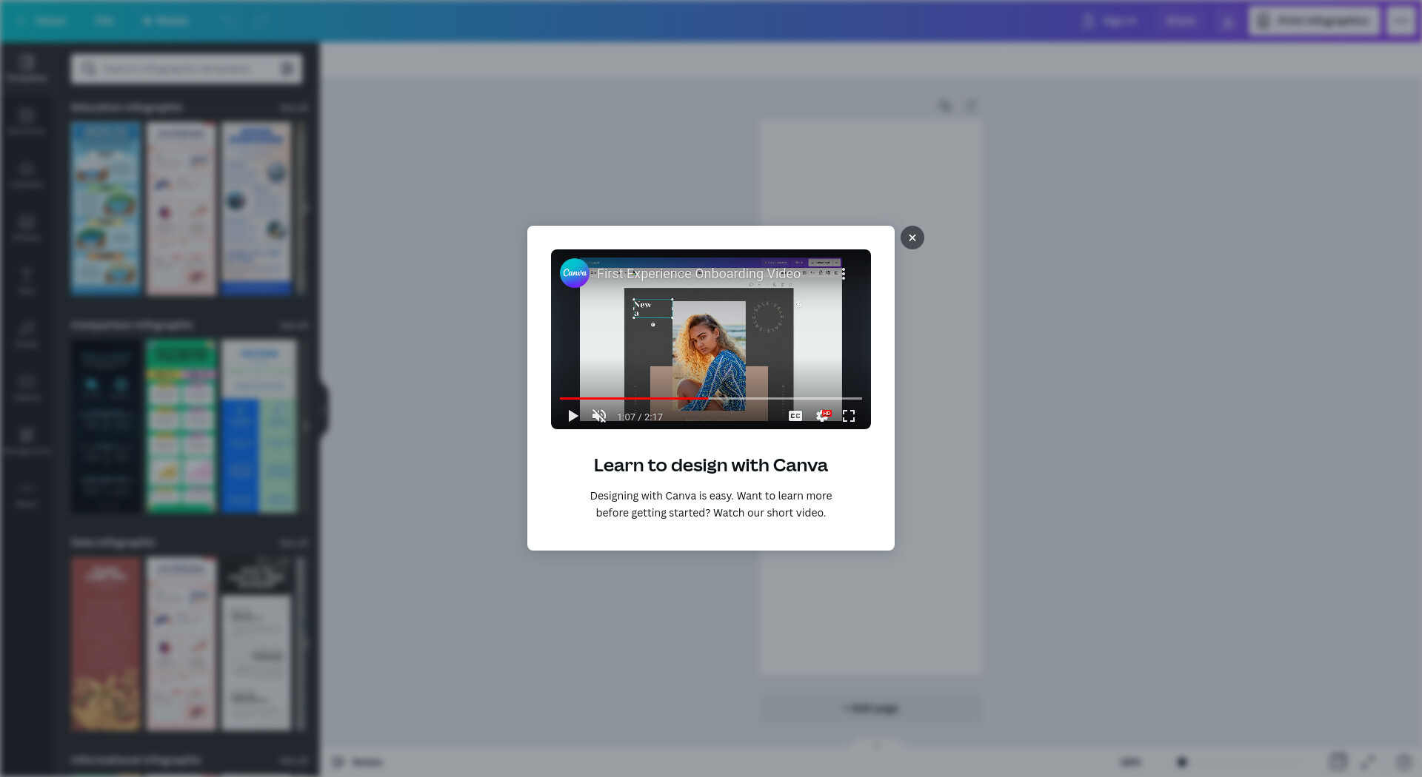
Task: Click the Print Infographics button
Action: (1314, 21)
